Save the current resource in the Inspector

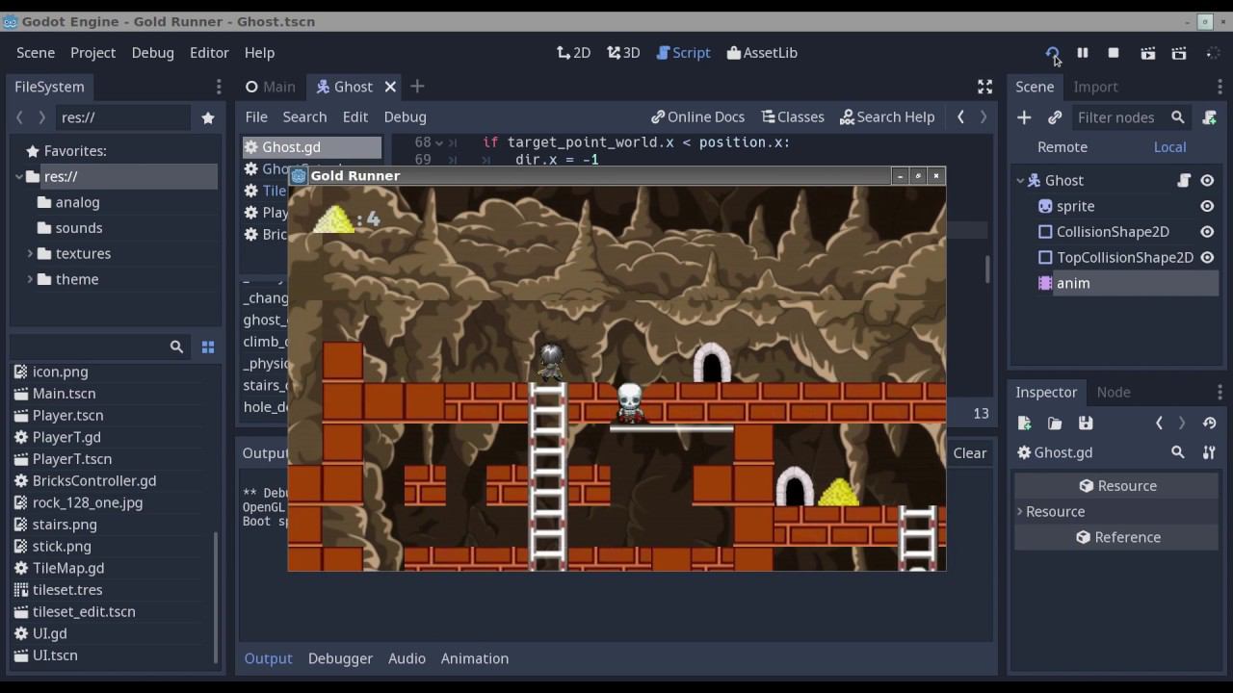click(1086, 423)
